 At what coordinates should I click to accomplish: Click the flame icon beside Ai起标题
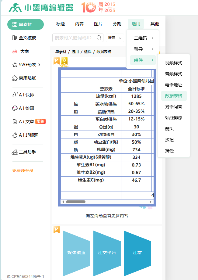(x=15, y=135)
